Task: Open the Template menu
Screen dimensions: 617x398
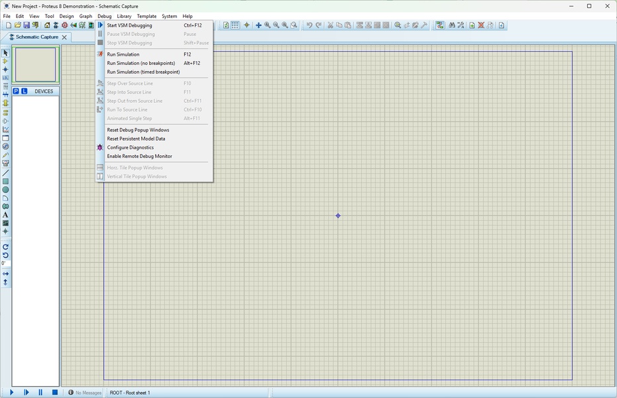Action: [146, 16]
